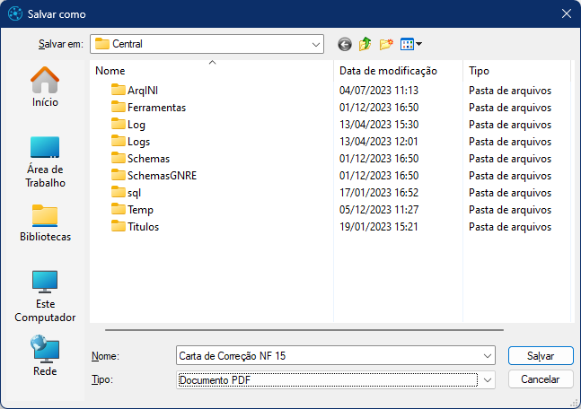
Task: Select the Schemas folder icon
Action: pyautogui.click(x=119, y=158)
